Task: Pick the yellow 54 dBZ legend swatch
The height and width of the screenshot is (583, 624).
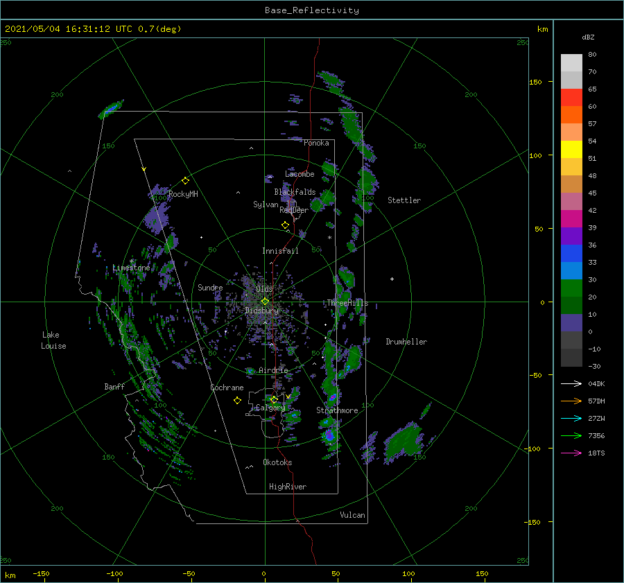Action: pyautogui.click(x=571, y=149)
